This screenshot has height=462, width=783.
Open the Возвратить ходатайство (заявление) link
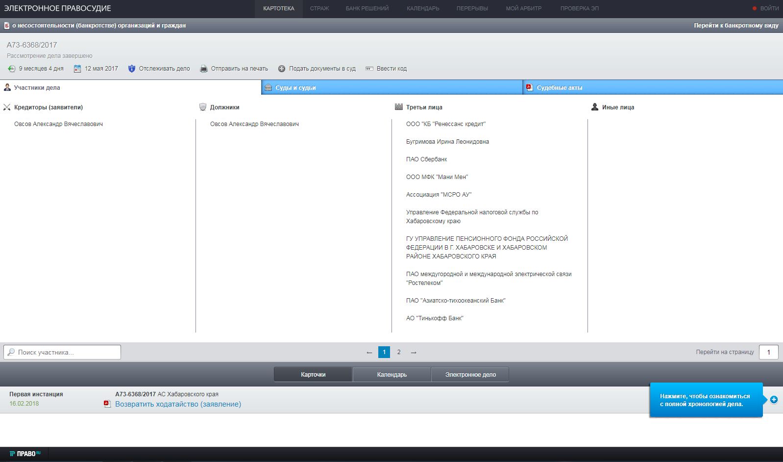click(x=178, y=404)
